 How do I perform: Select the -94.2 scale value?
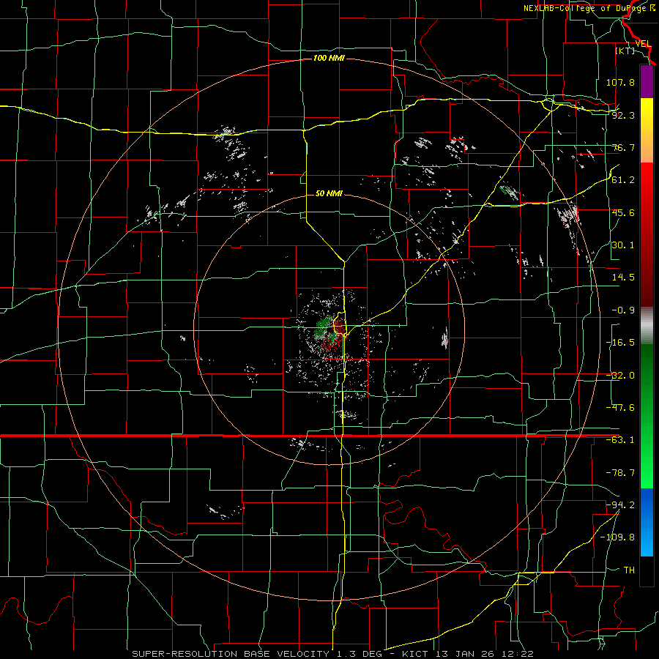[x=620, y=505]
